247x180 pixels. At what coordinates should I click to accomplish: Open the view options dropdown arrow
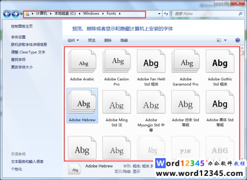click(x=225, y=40)
